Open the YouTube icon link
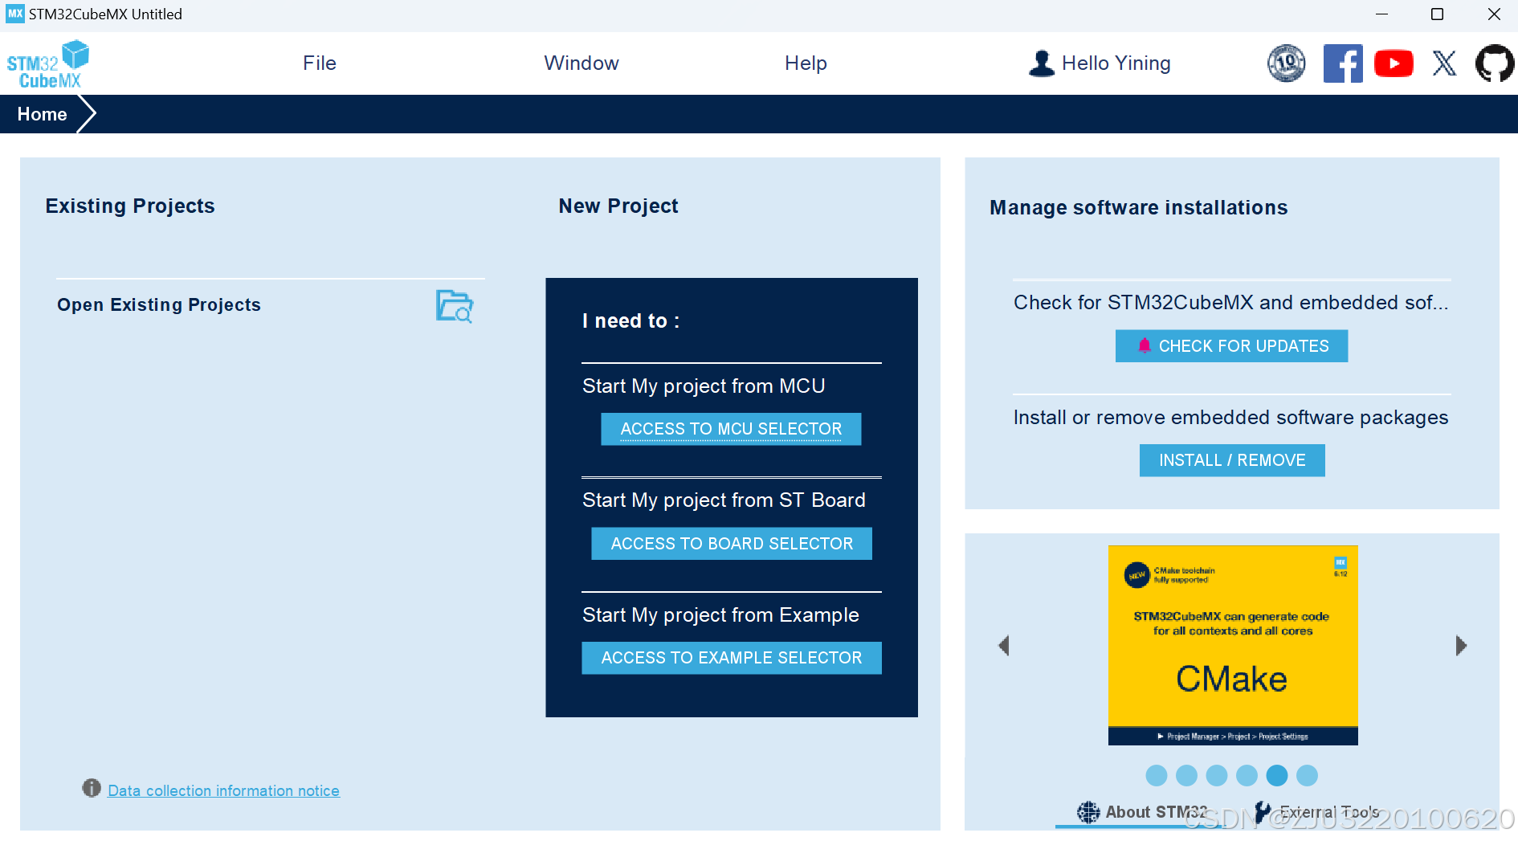The height and width of the screenshot is (845, 1518). 1394,63
